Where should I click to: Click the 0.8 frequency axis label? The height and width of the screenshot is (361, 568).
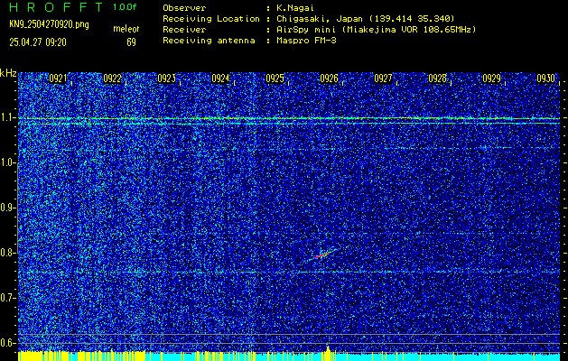coord(7,253)
